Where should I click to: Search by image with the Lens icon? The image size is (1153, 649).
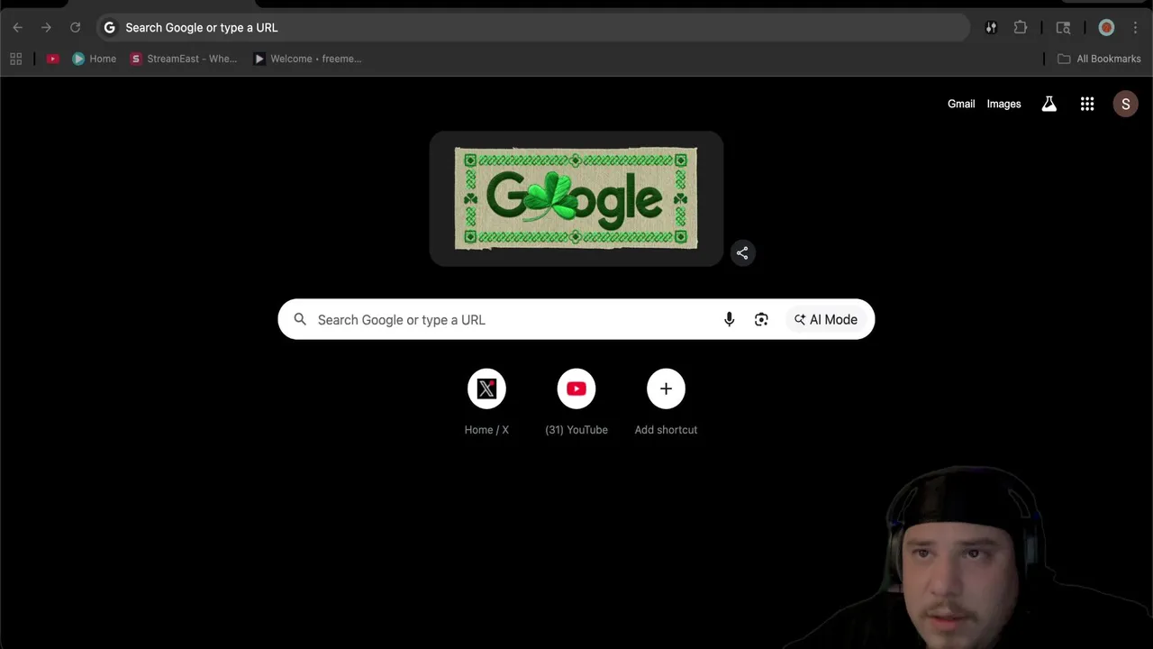coord(761,319)
